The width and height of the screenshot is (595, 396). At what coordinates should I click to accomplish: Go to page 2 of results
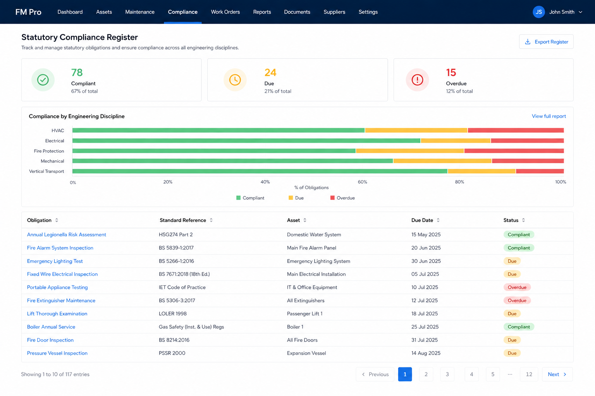[426, 374]
